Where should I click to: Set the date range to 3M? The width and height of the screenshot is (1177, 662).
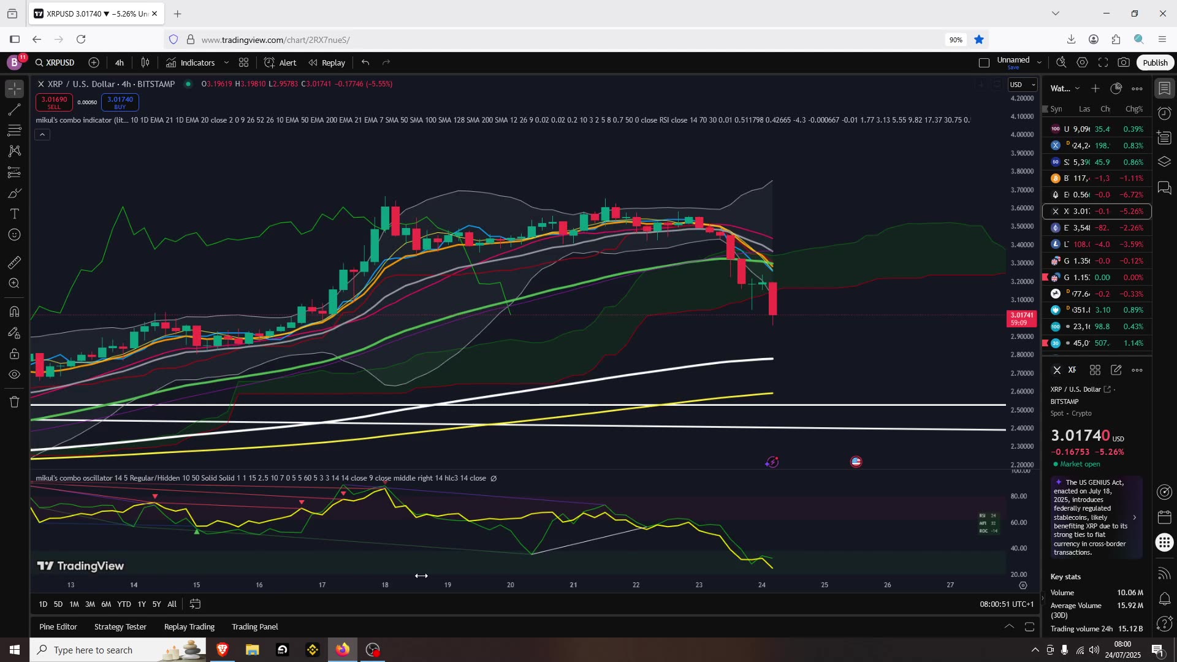90,604
